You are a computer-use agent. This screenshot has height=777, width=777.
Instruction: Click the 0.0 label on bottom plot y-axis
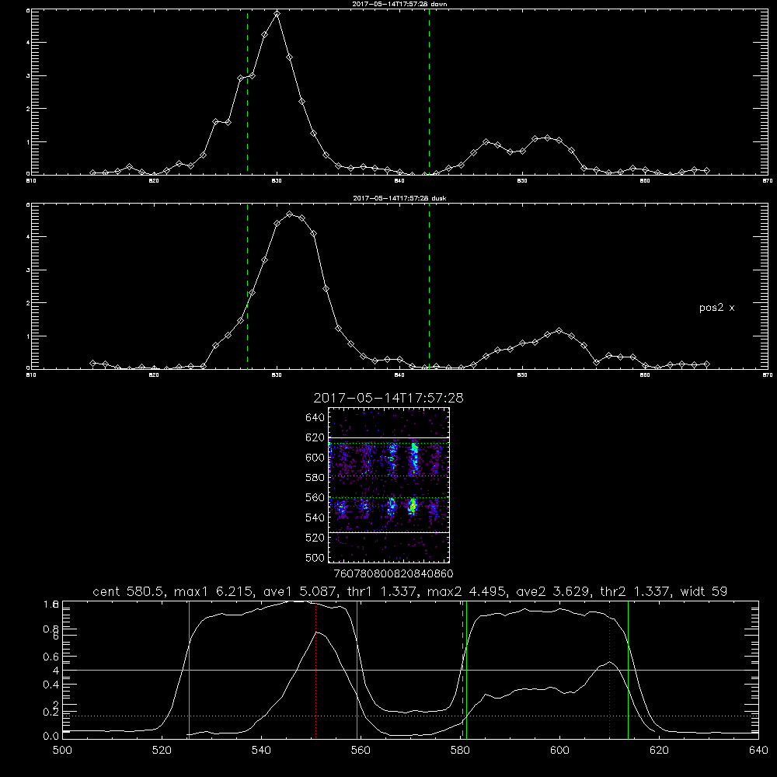coord(51,737)
